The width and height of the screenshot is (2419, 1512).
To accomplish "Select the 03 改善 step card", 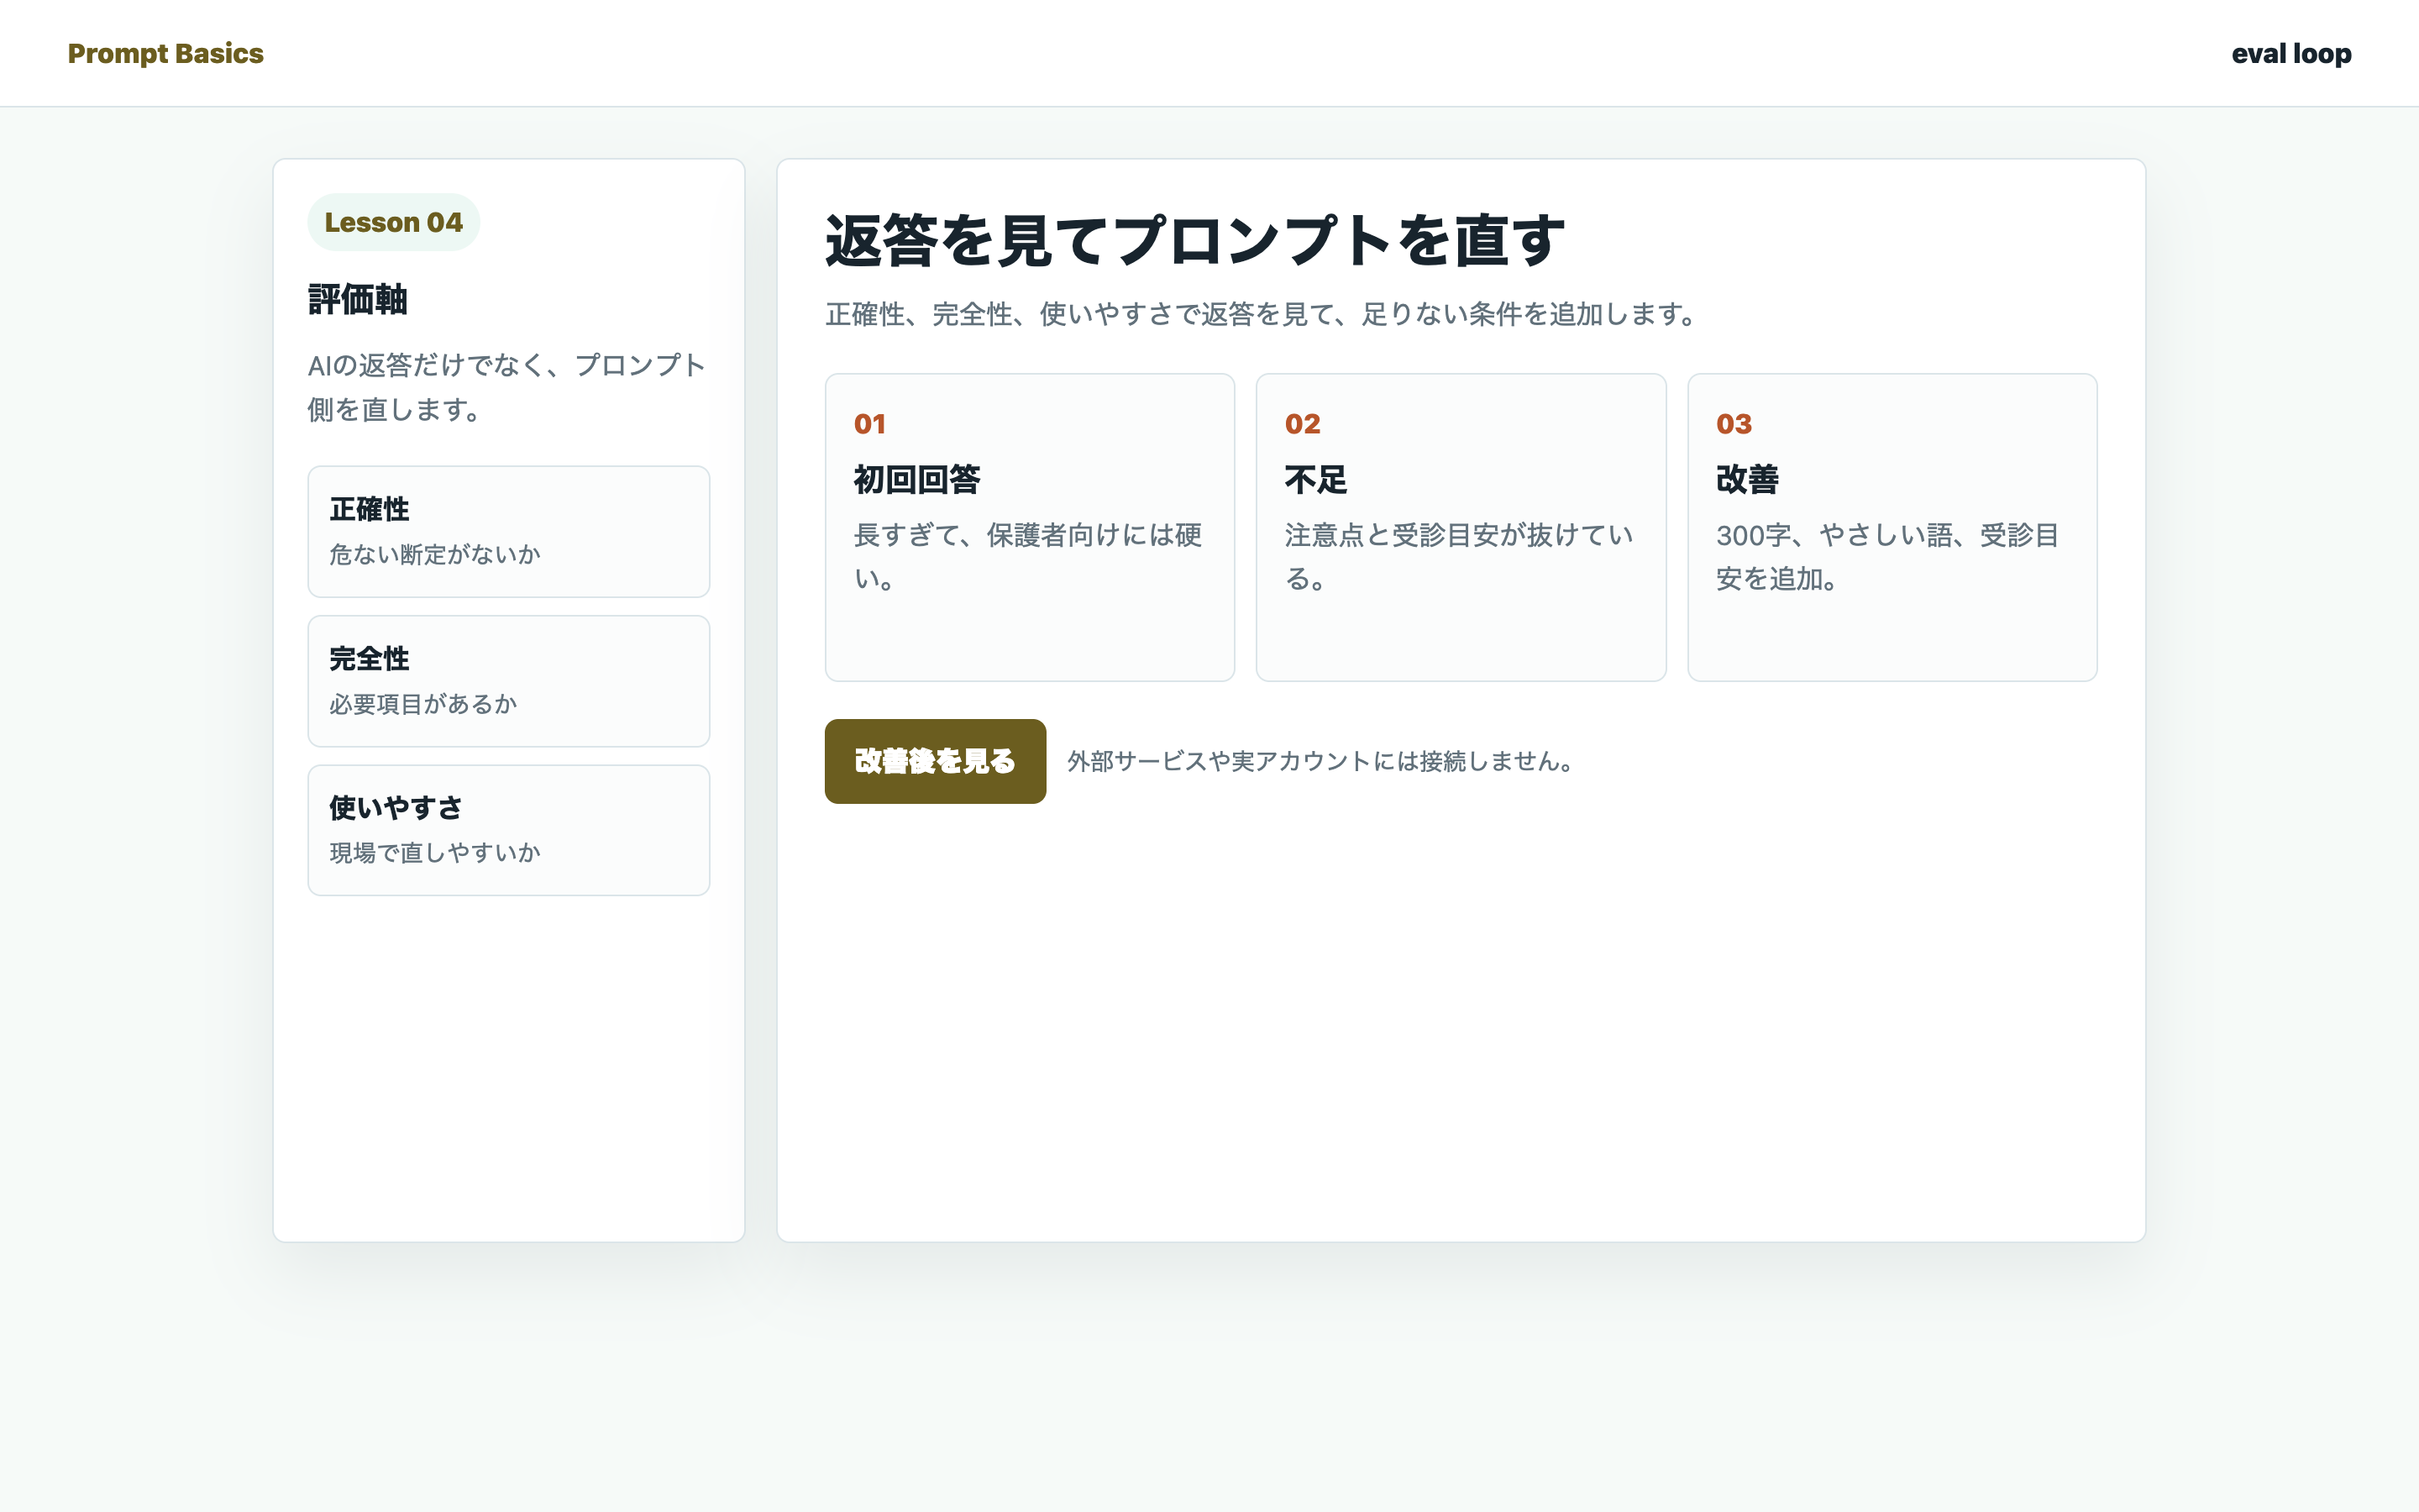I will [x=1892, y=527].
